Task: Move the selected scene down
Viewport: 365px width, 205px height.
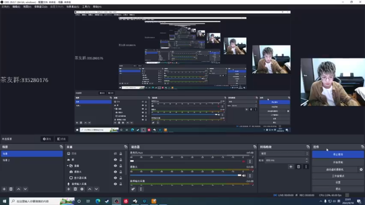Action: 25,189
